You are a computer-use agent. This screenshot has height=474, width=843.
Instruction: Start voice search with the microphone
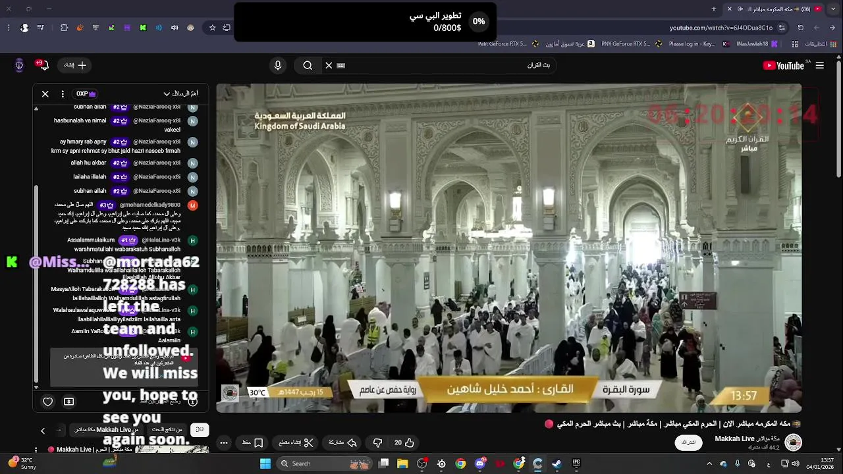coord(278,65)
